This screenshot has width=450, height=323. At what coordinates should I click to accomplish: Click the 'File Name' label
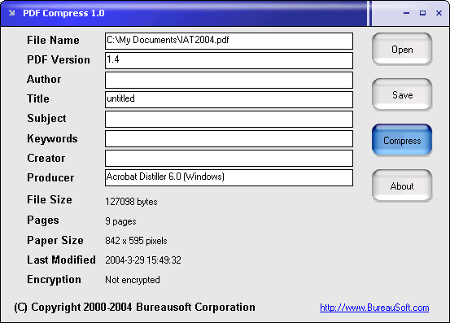point(53,40)
